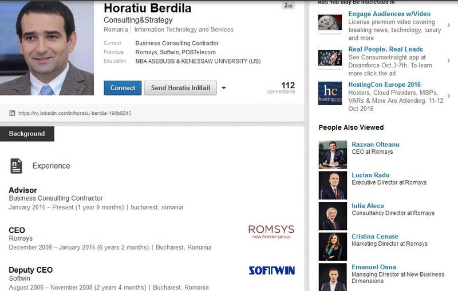Screen dimensions: 458x291
Task: Click the Engage Audiences ad thumbnail
Action: [x=330, y=22]
